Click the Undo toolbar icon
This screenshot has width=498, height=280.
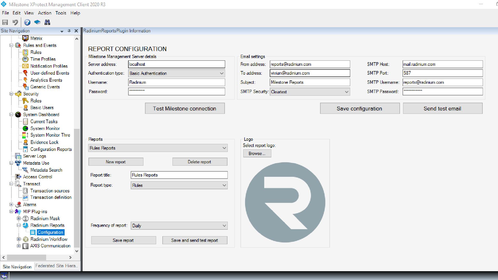click(15, 22)
